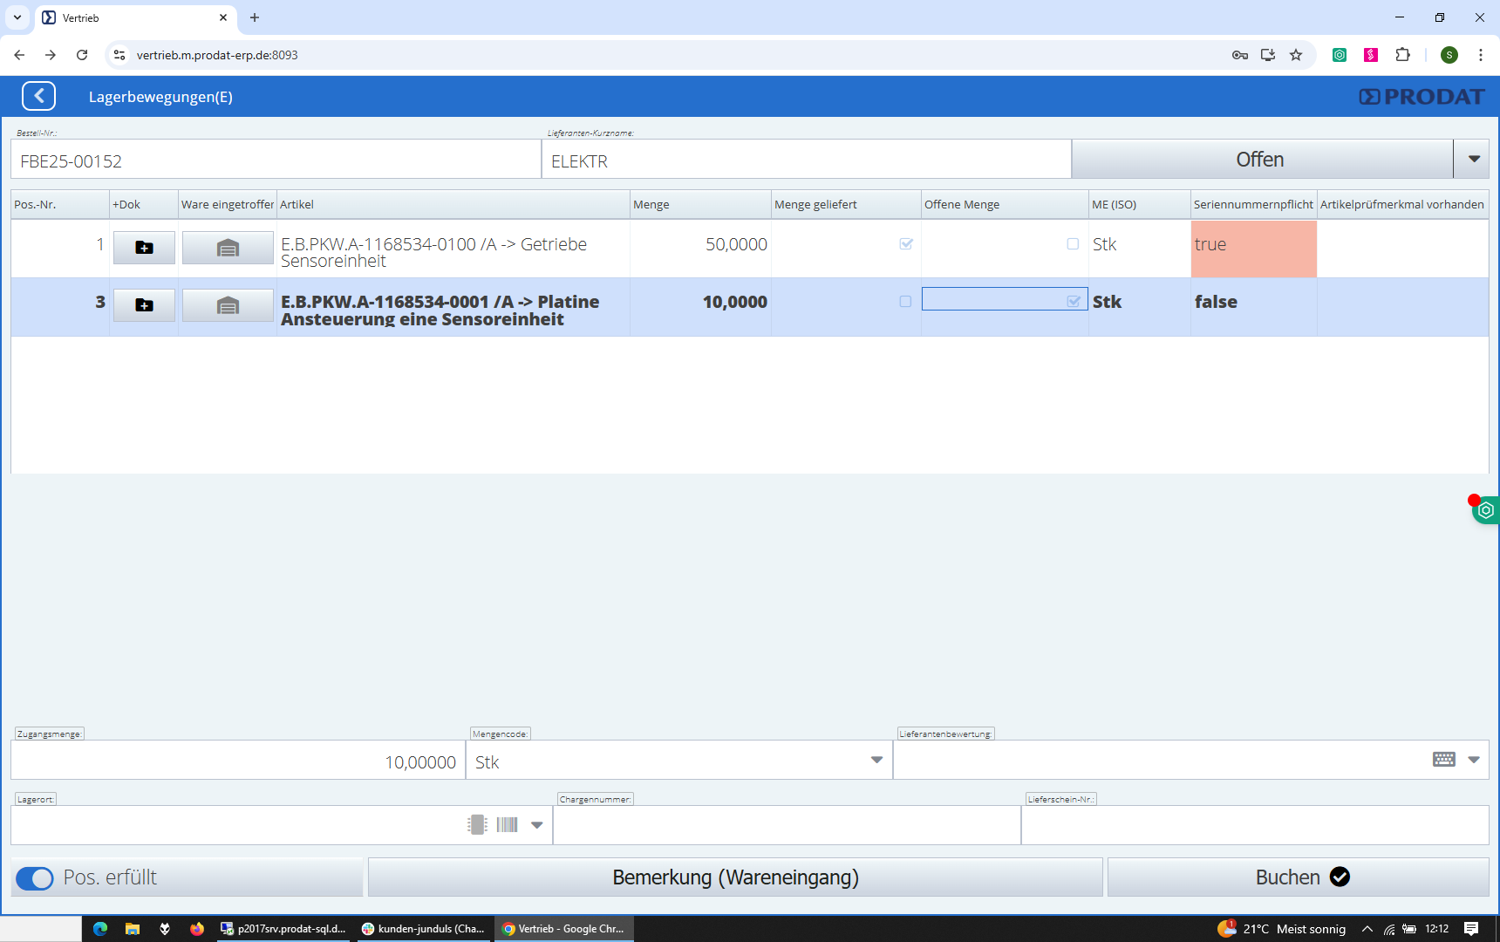Viewport: 1500px width, 942px height.
Task: Open dropdown next to Offen status
Action: click(x=1474, y=160)
